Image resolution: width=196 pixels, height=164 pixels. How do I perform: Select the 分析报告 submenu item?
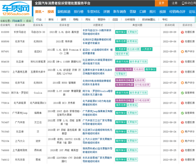[x=130, y=20]
